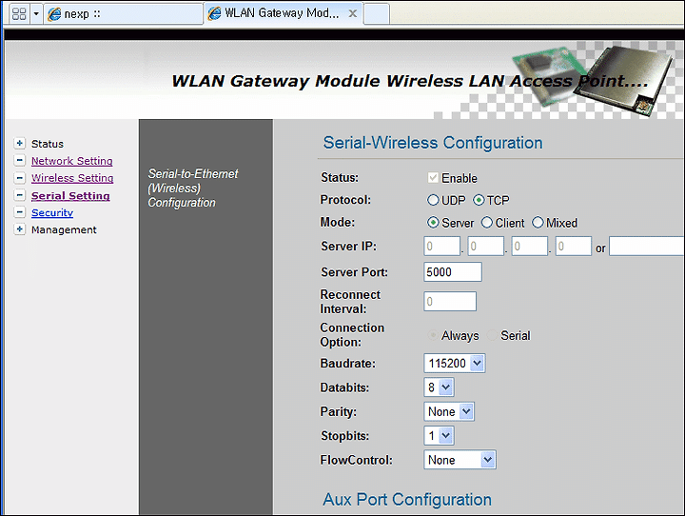Click the Internet Explorer icon on WLAN tab
The width and height of the screenshot is (685, 516).
pyautogui.click(x=214, y=13)
